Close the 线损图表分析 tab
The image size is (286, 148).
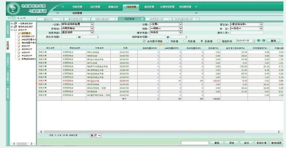(x=169, y=19)
